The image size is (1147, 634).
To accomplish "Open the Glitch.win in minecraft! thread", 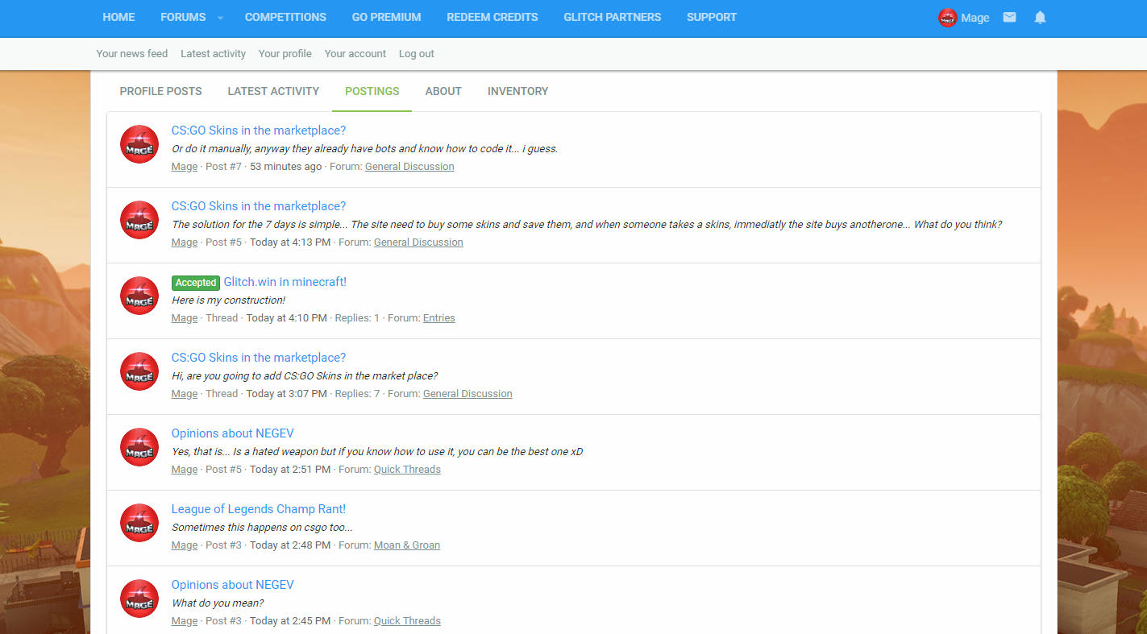I will click(285, 282).
